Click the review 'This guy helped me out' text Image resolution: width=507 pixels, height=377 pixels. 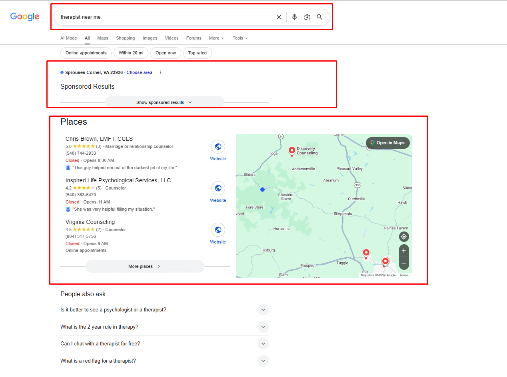tap(124, 168)
